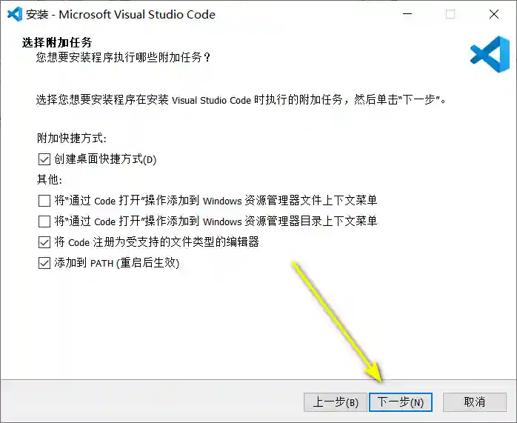This screenshot has width=517, height=423.
Task: Enable 资源管理器目录上下文菜单 option
Action: (x=44, y=221)
